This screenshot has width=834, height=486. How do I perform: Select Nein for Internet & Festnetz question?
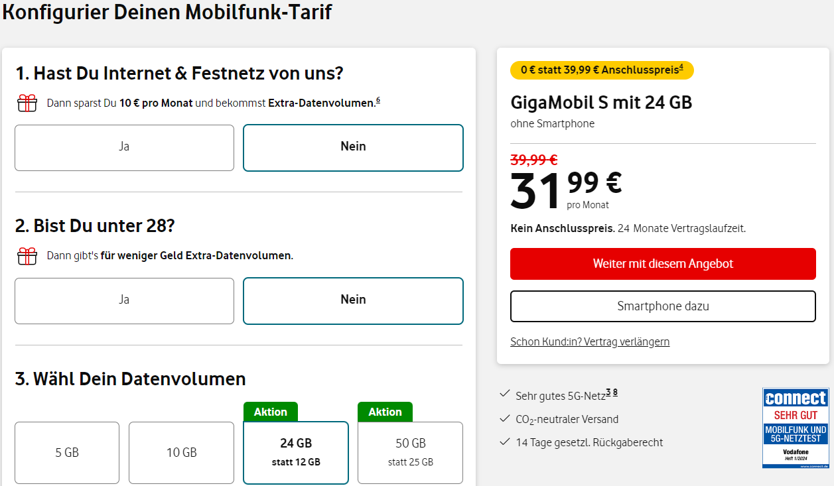[353, 147]
